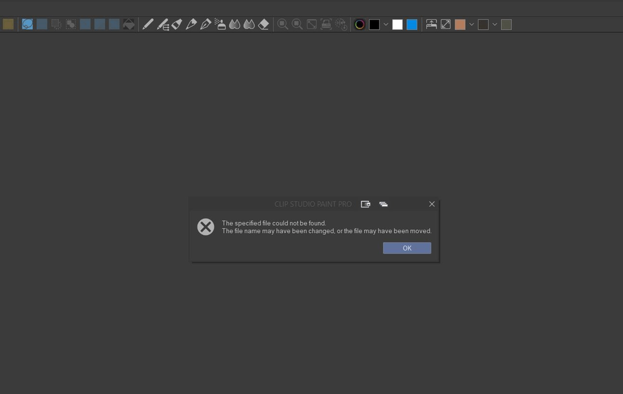This screenshot has height=394, width=623.
Task: Open the color wheel picker
Action: [359, 24]
